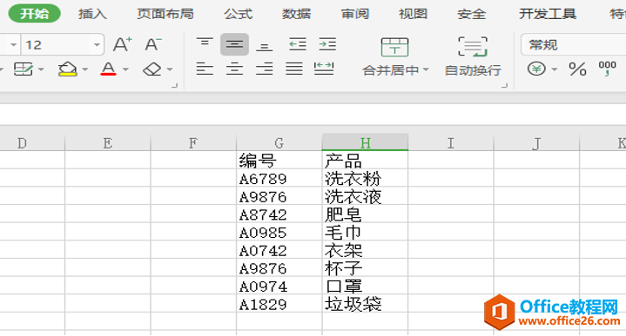
Task: Click the 合并居中 label
Action: 390,70
